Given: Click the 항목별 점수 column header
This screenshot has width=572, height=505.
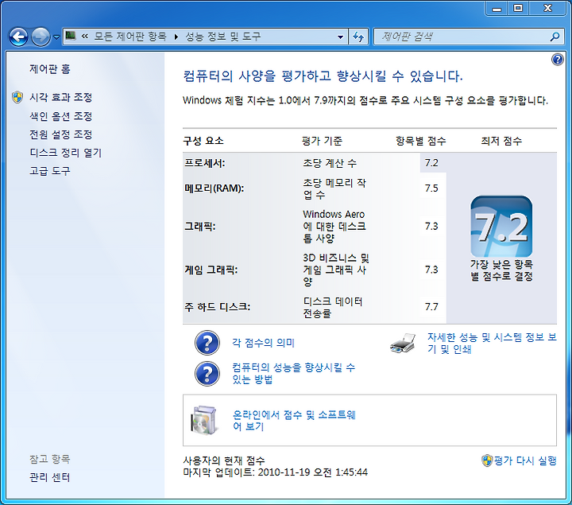Looking at the screenshot, I should [421, 141].
